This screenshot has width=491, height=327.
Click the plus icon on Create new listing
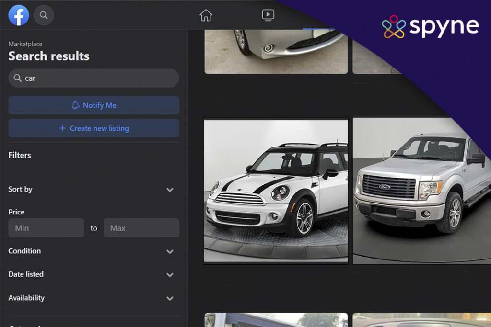tap(62, 128)
